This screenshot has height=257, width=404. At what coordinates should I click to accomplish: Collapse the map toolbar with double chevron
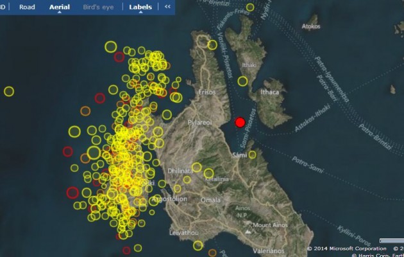168,7
